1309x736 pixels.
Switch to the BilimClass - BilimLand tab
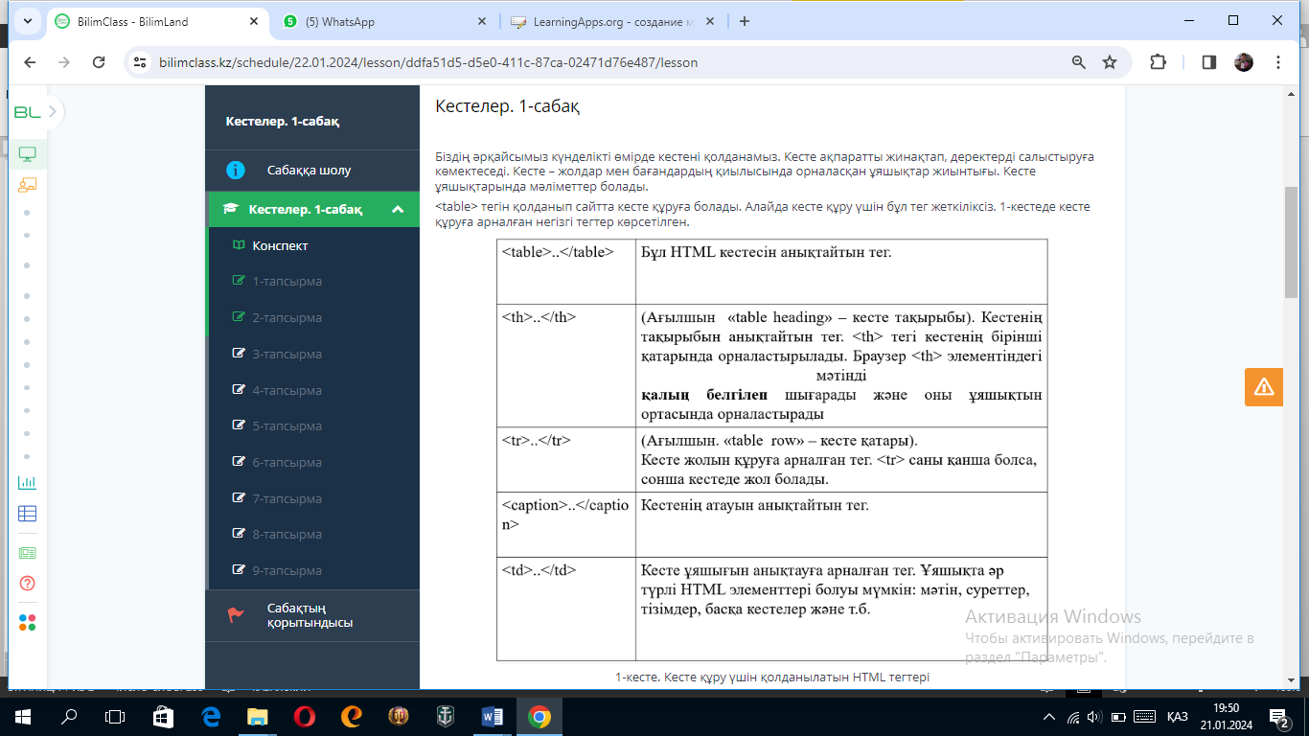point(154,21)
